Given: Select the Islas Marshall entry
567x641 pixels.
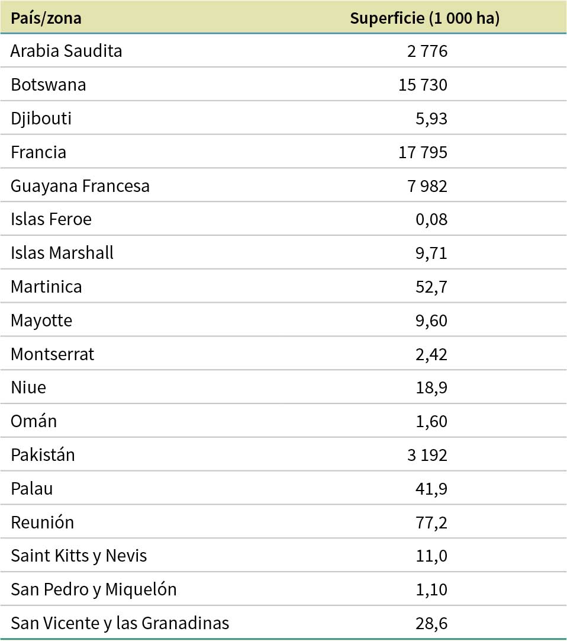Looking at the screenshot, I should click(62, 253).
